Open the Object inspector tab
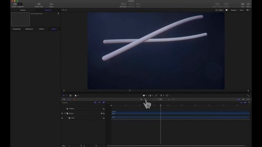Viewport: 262px width, 147px height. pos(54,29)
